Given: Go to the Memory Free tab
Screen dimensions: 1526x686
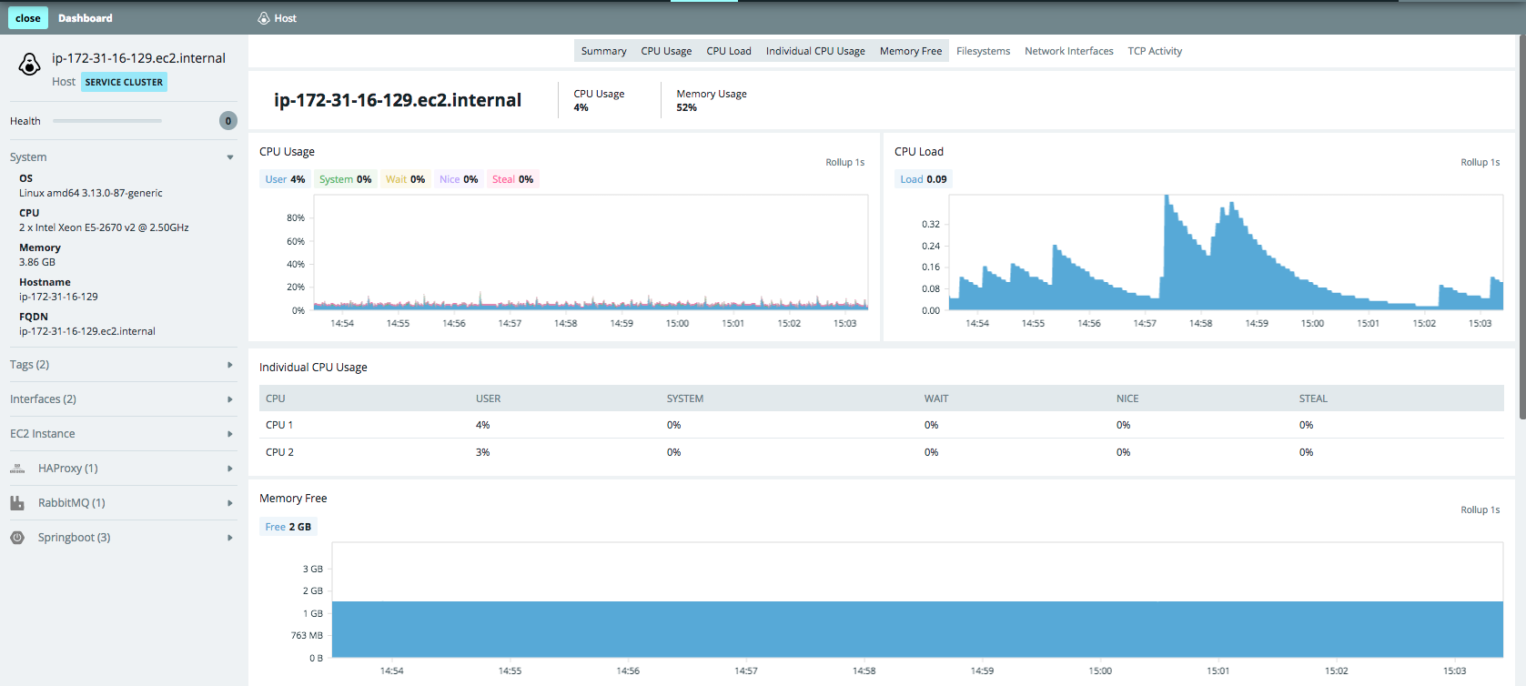Looking at the screenshot, I should click(911, 51).
